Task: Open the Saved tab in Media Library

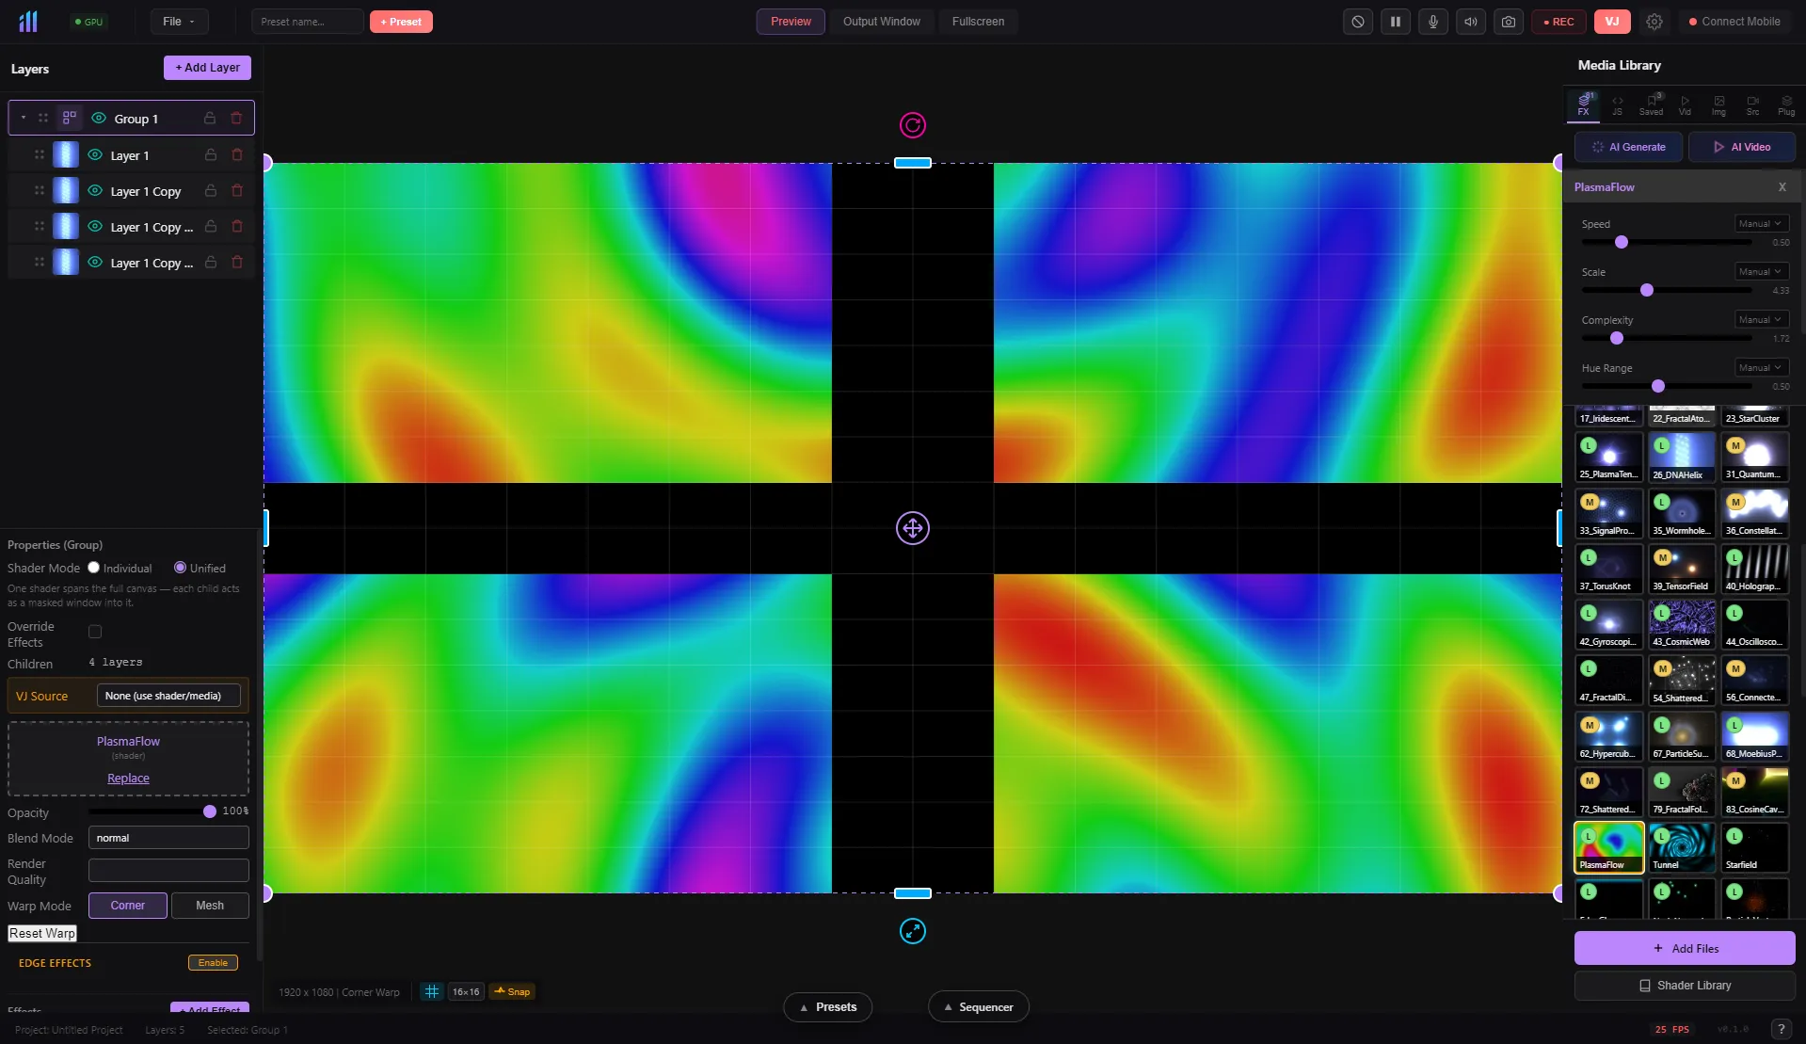Action: 1651,104
